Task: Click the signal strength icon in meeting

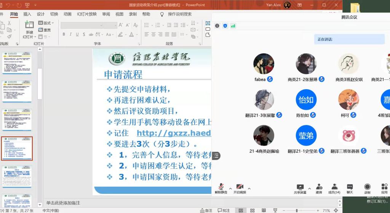Action: [233, 26]
